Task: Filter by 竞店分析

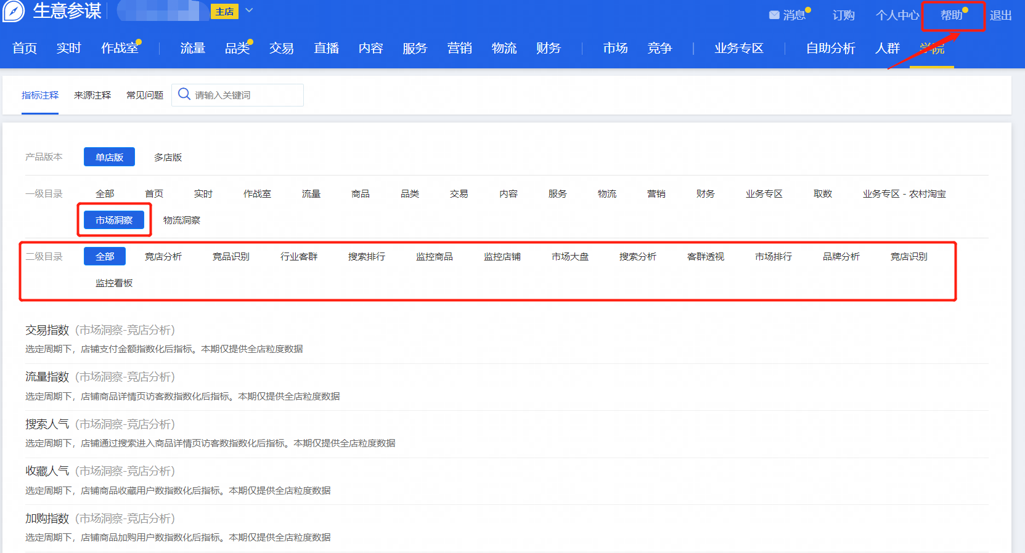Action: pyautogui.click(x=163, y=256)
